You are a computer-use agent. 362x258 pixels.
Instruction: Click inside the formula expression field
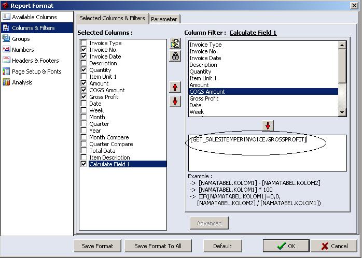(267, 155)
